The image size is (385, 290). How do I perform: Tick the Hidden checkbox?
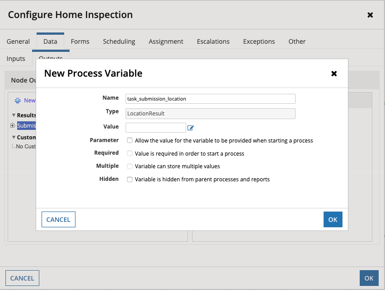click(130, 180)
